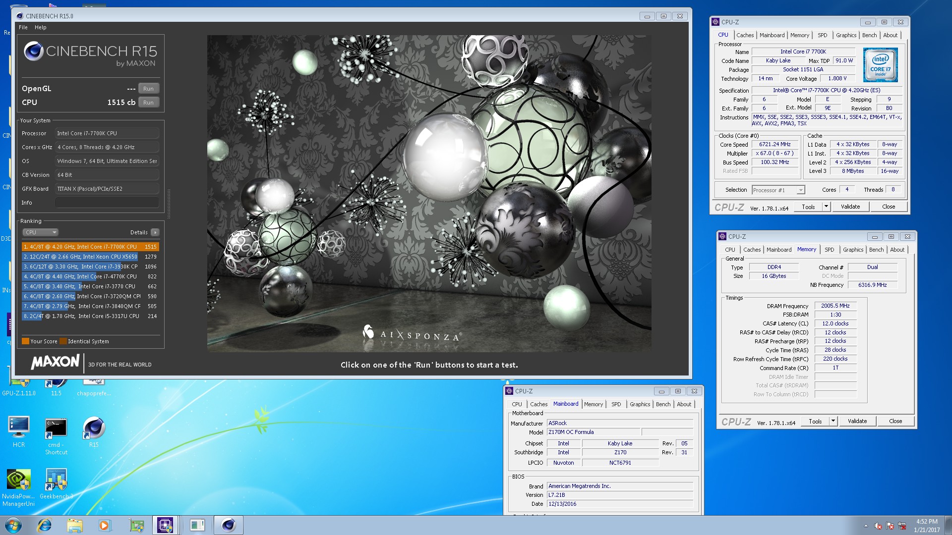The height and width of the screenshot is (535, 952).
Task: Click the Identical System legend swatch
Action: point(63,341)
